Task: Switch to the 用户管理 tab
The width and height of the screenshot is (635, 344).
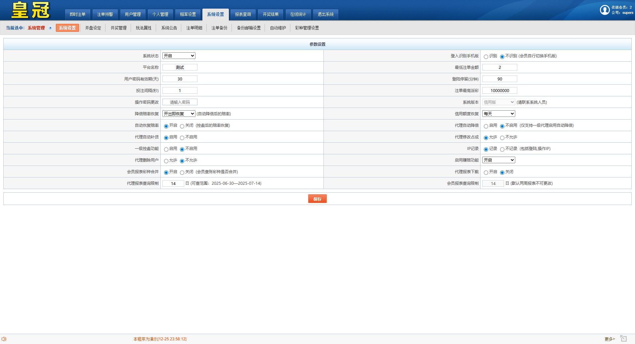Action: point(133,14)
